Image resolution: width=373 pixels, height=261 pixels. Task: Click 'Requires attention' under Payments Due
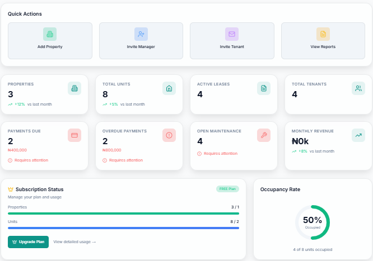pos(31,160)
